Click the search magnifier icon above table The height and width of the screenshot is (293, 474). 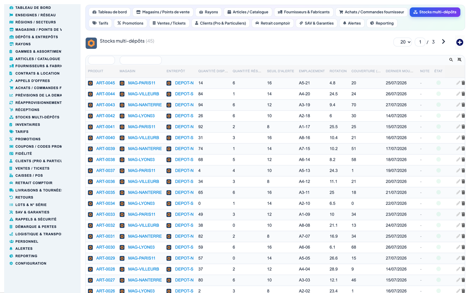(x=451, y=60)
